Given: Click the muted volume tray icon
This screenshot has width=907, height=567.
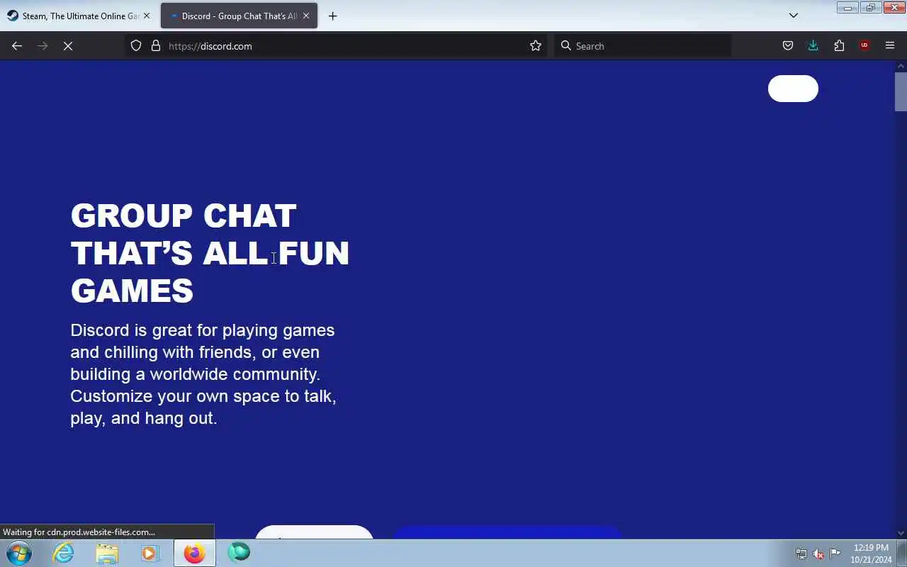Looking at the screenshot, I should tap(818, 554).
